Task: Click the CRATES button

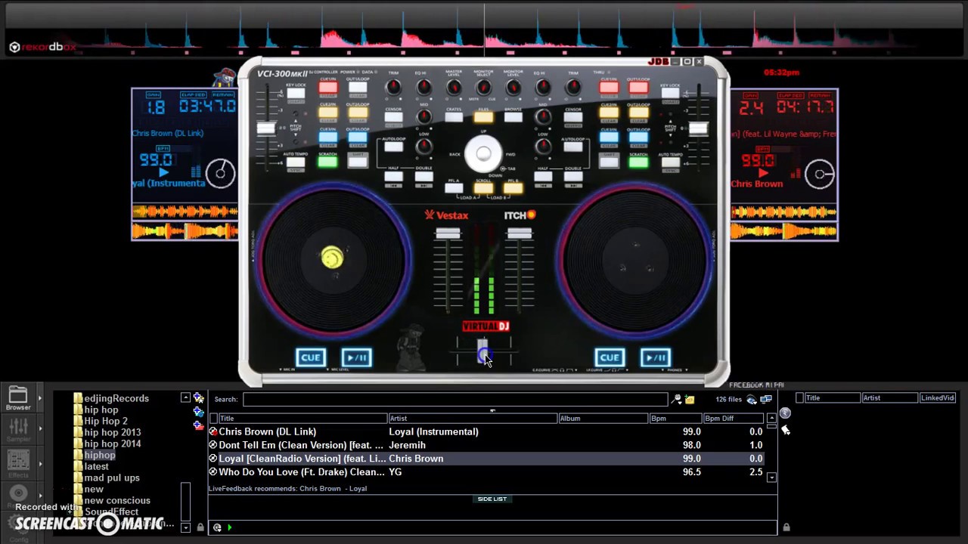Action: [x=454, y=117]
